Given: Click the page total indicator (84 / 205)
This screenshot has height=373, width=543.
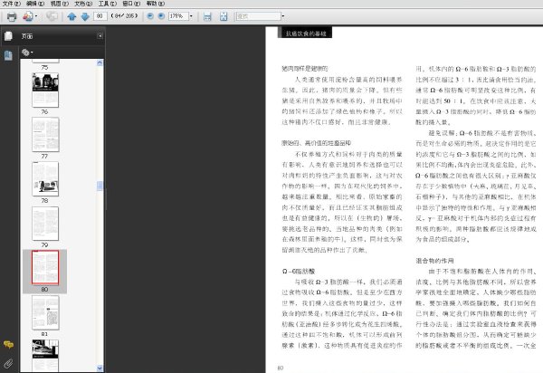Looking at the screenshot, I should (124, 16).
